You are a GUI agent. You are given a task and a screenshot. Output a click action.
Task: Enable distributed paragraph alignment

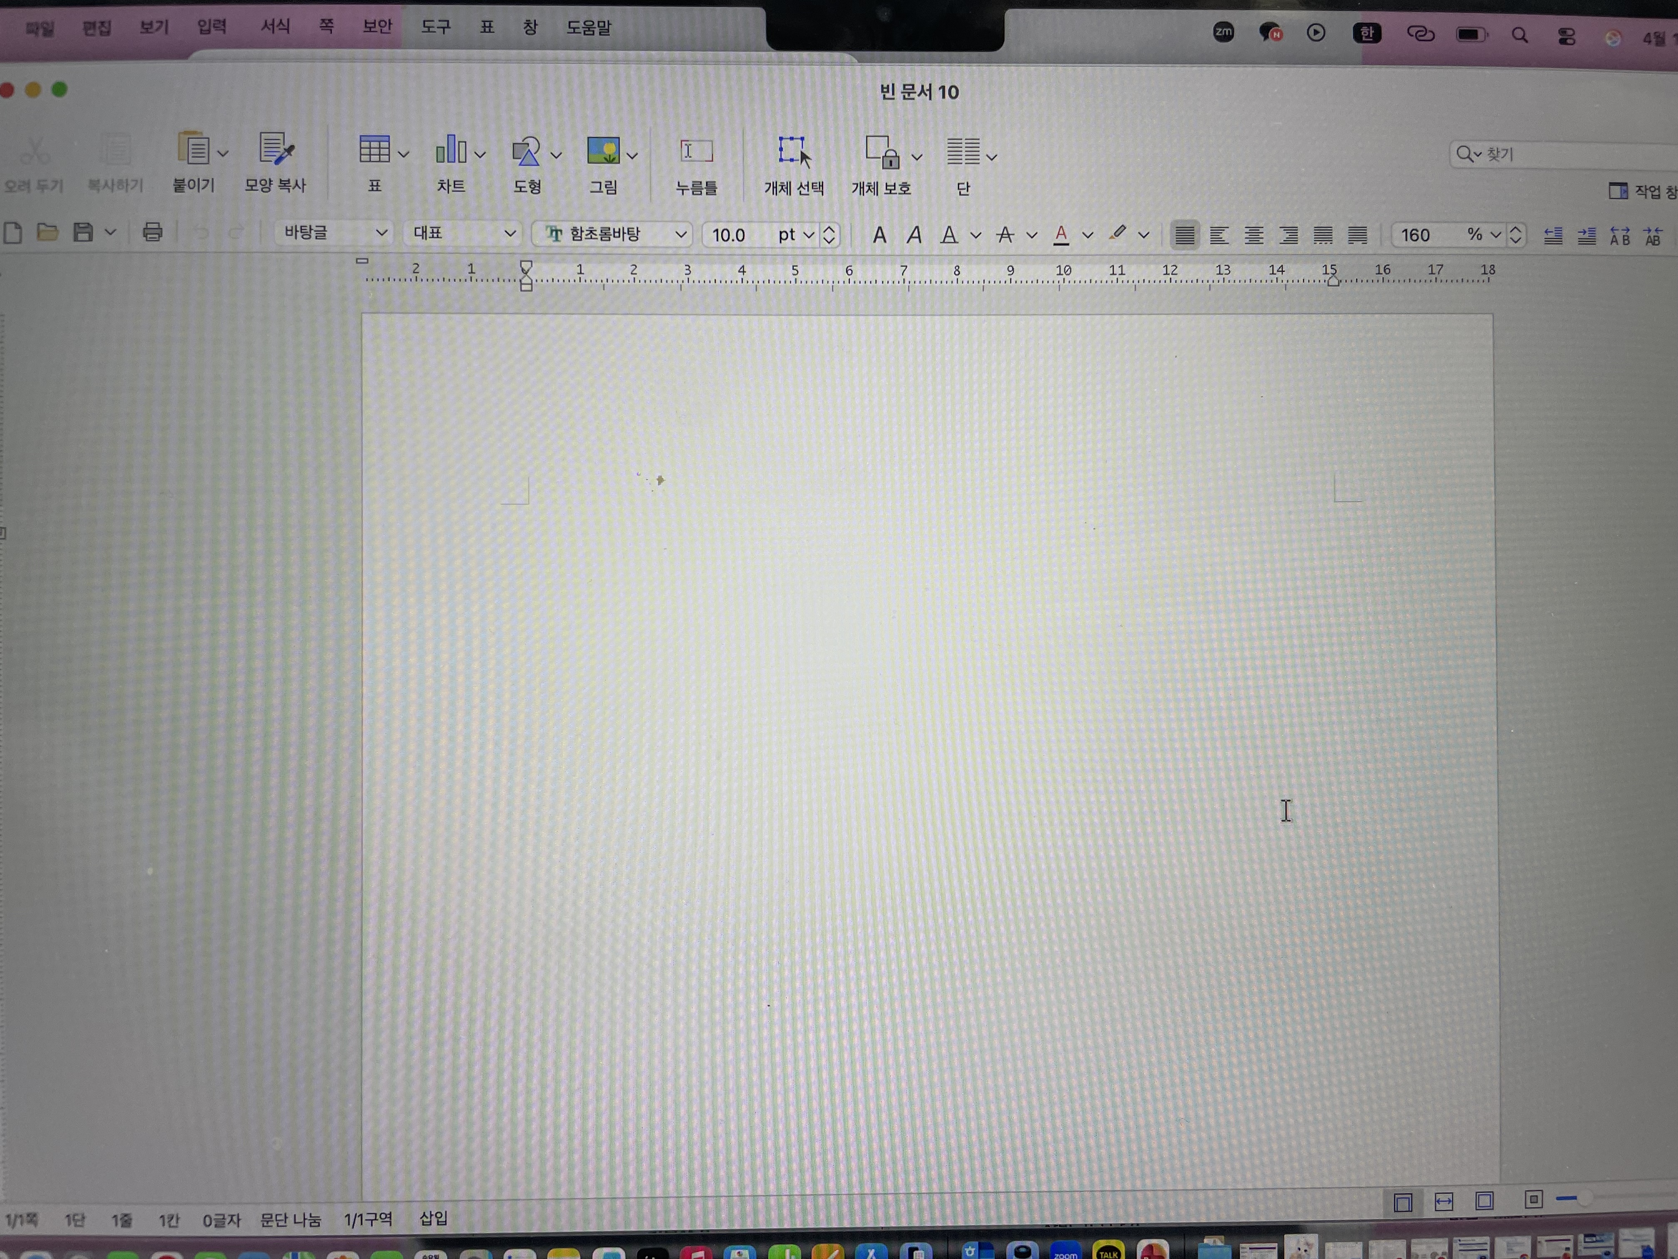[1323, 235]
